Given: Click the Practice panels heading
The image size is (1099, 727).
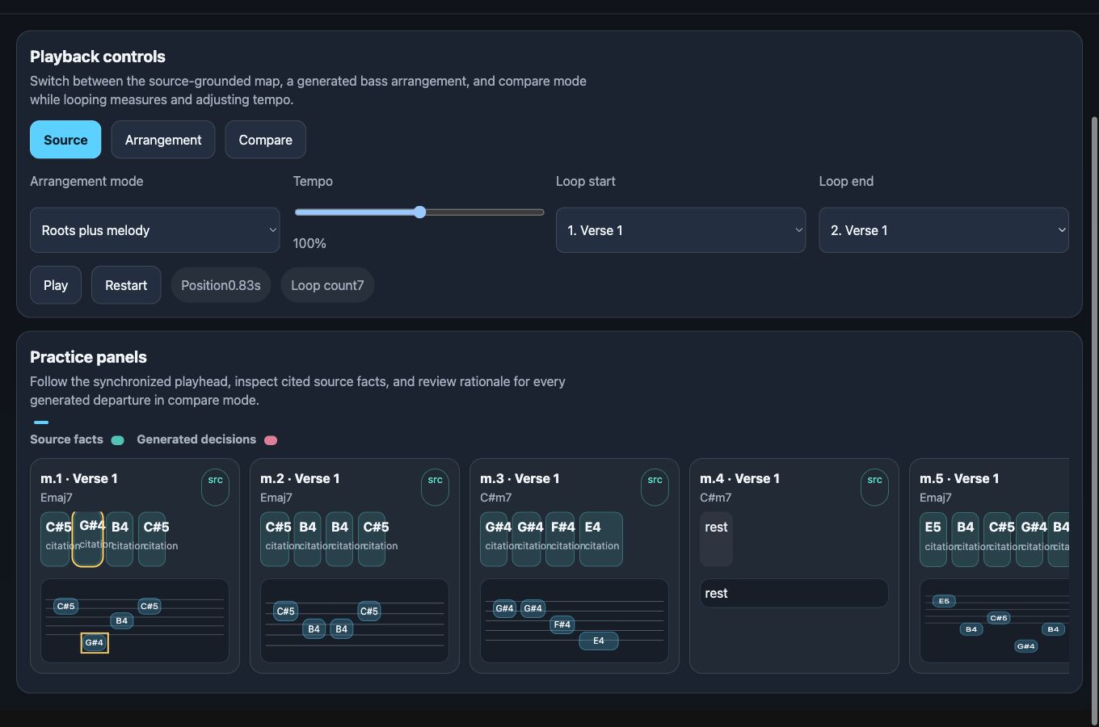Looking at the screenshot, I should click(88, 357).
